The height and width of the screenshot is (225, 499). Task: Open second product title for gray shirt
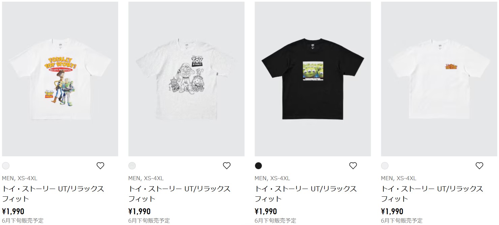pos(180,194)
